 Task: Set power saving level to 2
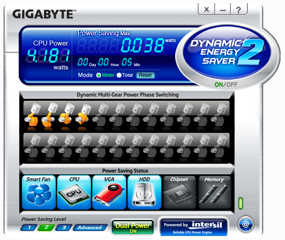[x=46, y=228]
